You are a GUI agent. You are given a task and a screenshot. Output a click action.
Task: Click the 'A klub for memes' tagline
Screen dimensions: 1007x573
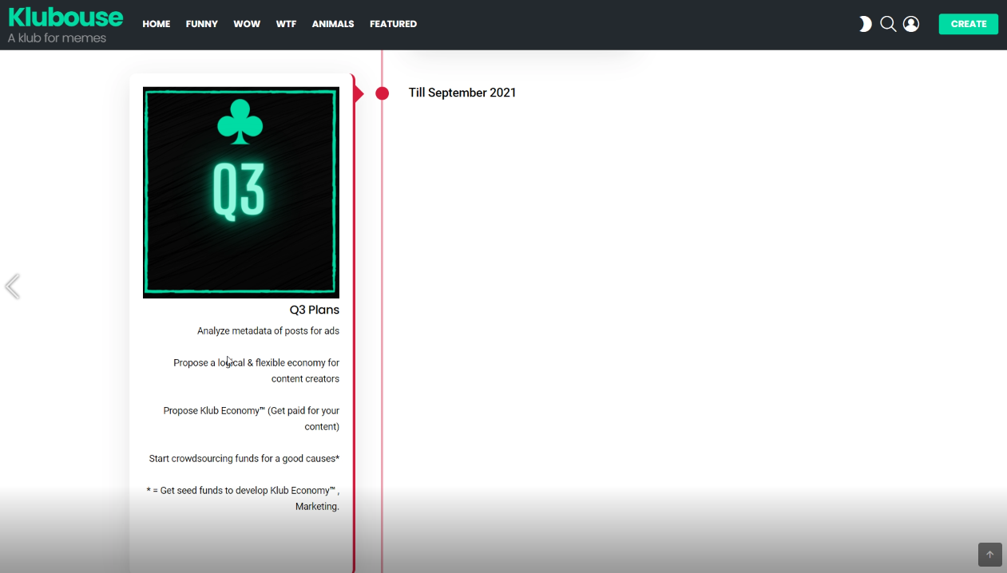click(x=57, y=38)
